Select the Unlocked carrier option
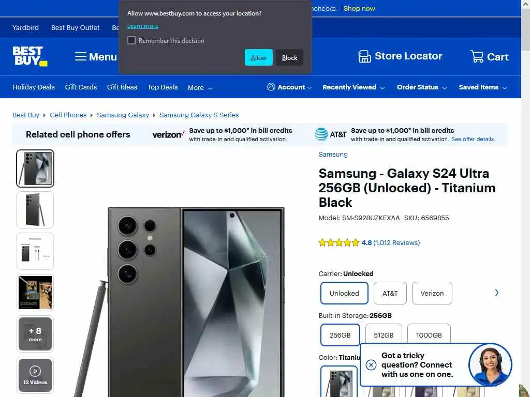 tap(344, 293)
